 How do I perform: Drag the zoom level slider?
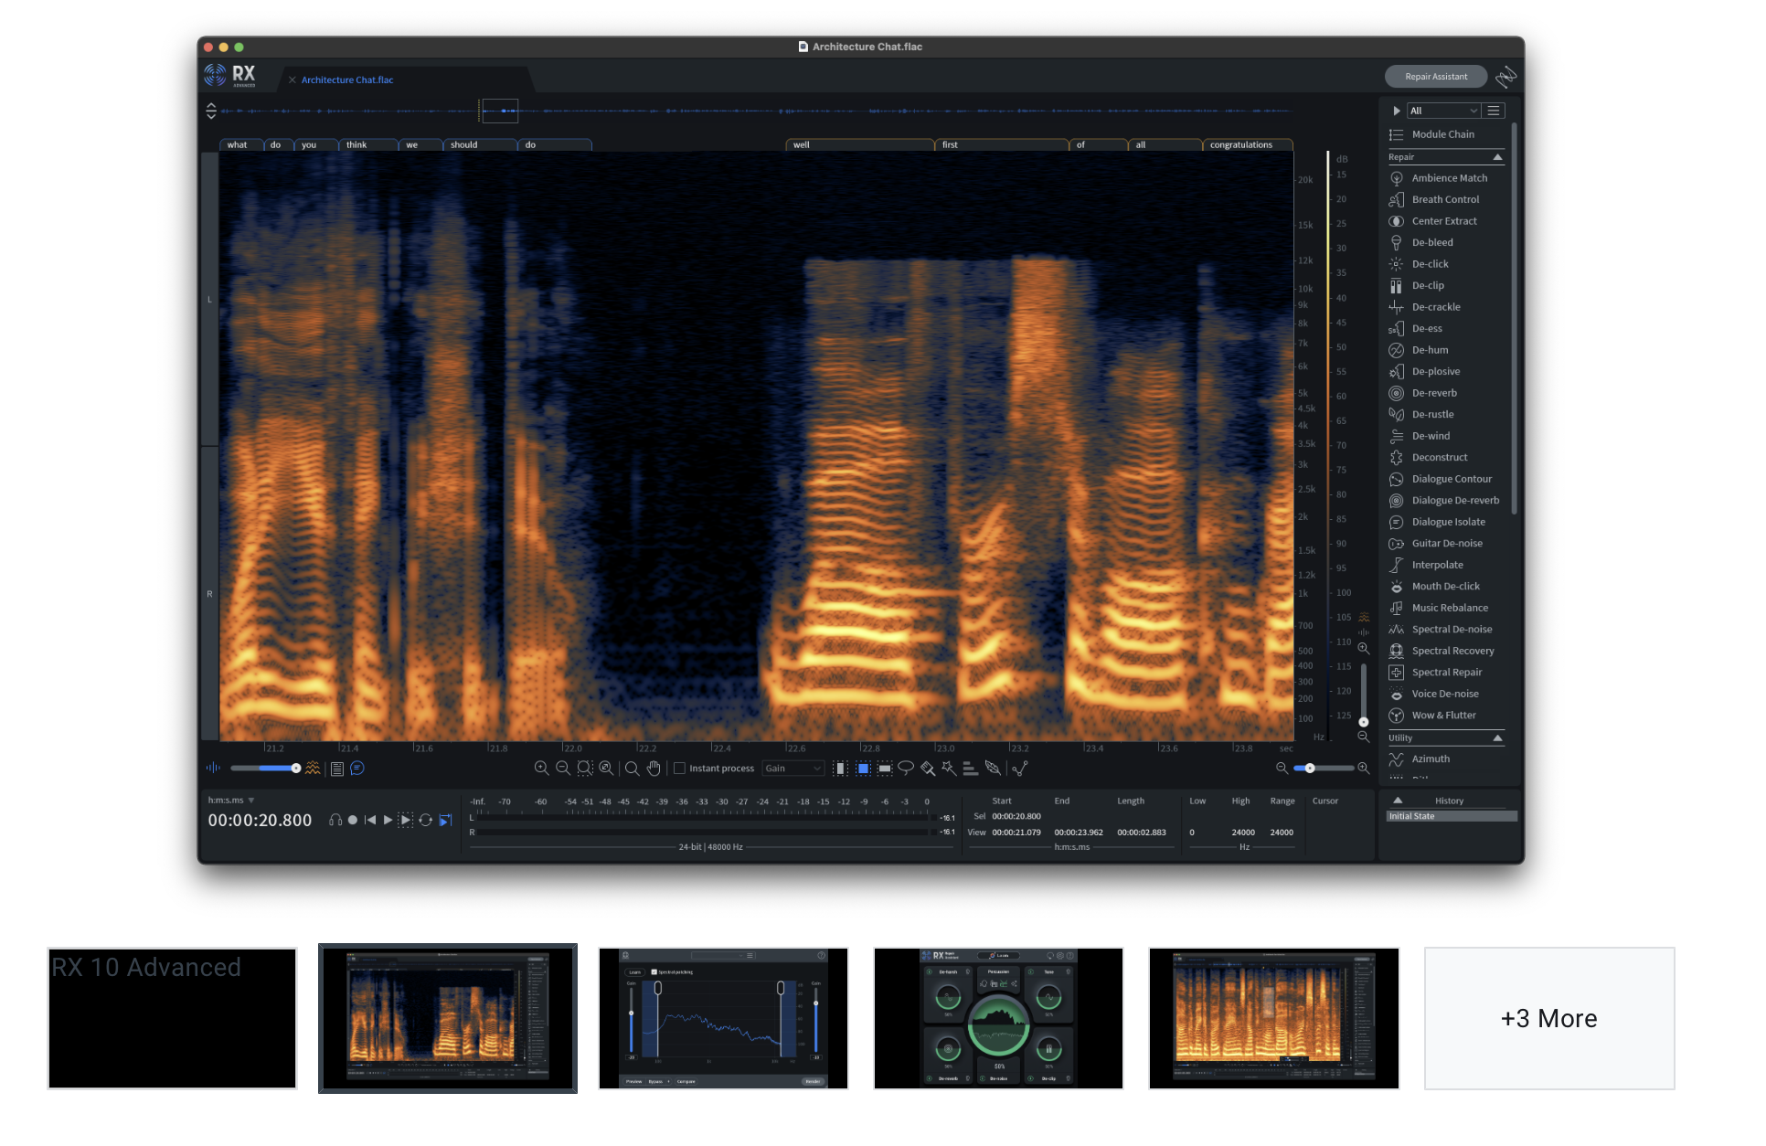[1311, 768]
